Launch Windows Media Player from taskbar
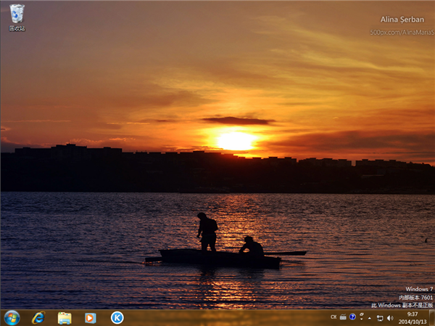 point(90,317)
